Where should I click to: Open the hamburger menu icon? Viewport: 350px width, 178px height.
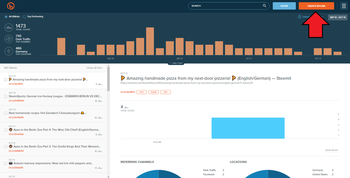coord(344,6)
